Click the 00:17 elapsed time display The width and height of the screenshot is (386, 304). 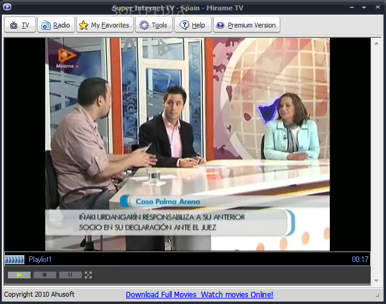coord(360,259)
